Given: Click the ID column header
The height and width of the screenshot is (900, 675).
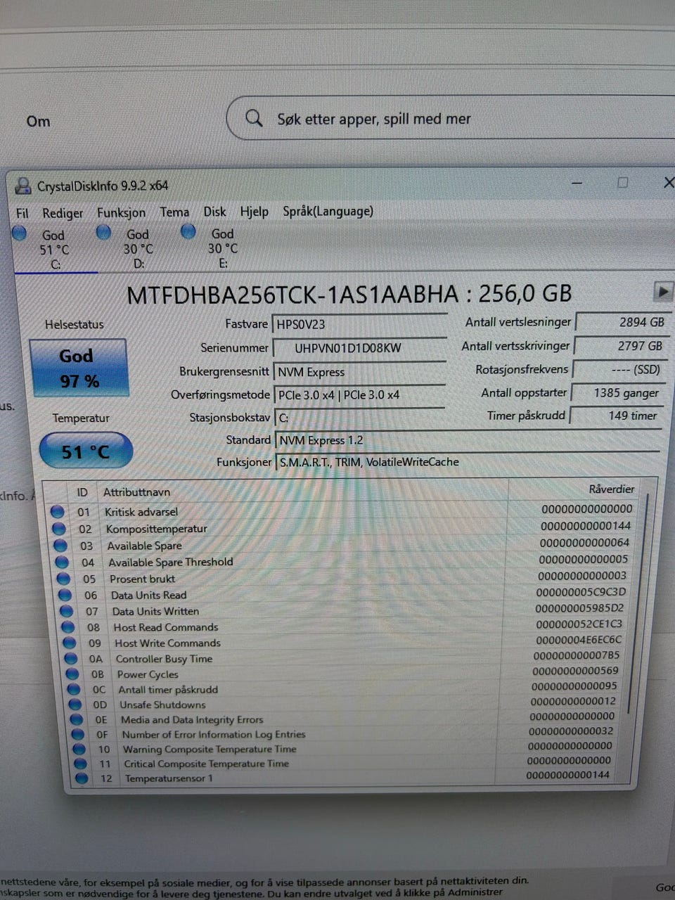Looking at the screenshot, I should [82, 492].
